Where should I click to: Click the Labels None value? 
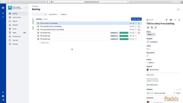(x=148, y=49)
